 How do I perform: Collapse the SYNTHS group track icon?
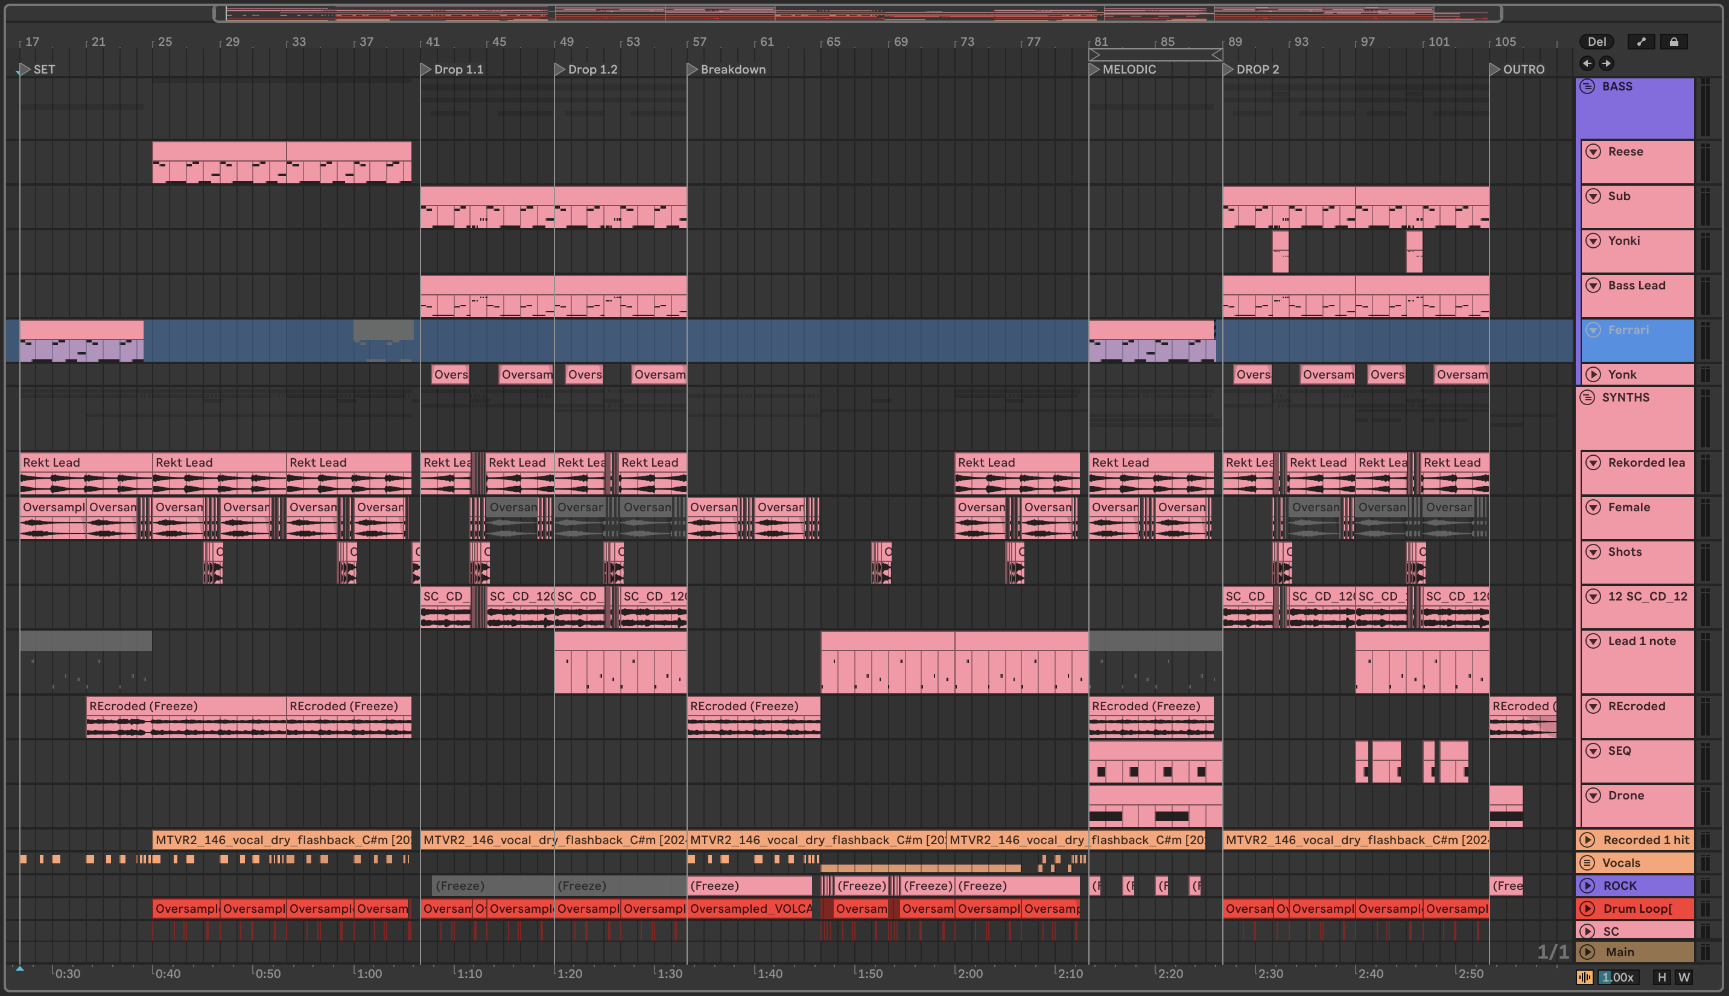point(1587,397)
